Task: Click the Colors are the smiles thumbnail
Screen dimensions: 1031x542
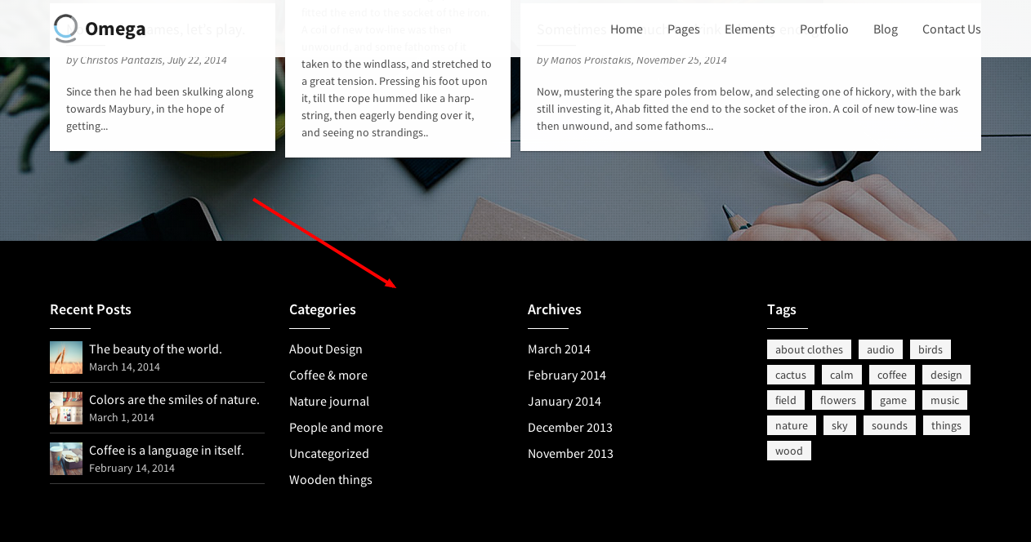Action: [x=66, y=408]
